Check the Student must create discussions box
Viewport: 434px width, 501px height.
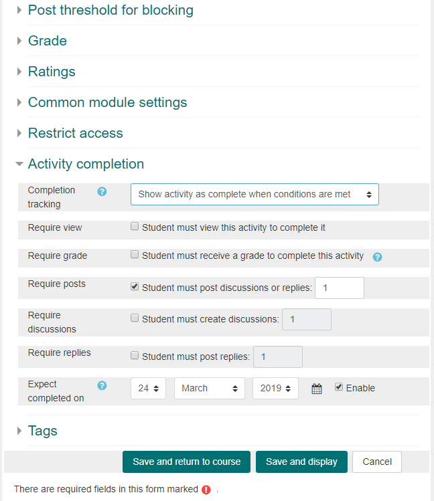tap(135, 318)
